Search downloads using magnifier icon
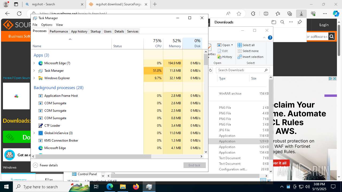This screenshot has height=192, width=342. coord(282,22)
